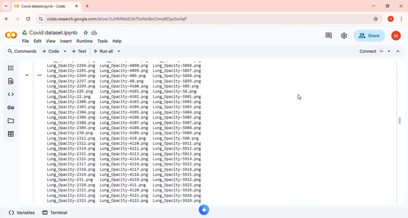The width and height of the screenshot is (408, 218).
Task: Open the files folder panel
Action: (x=11, y=121)
